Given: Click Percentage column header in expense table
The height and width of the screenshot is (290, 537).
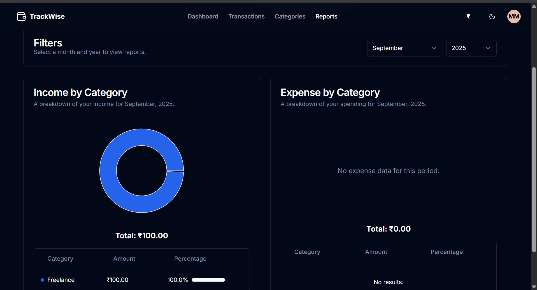Looking at the screenshot, I should point(446,252).
